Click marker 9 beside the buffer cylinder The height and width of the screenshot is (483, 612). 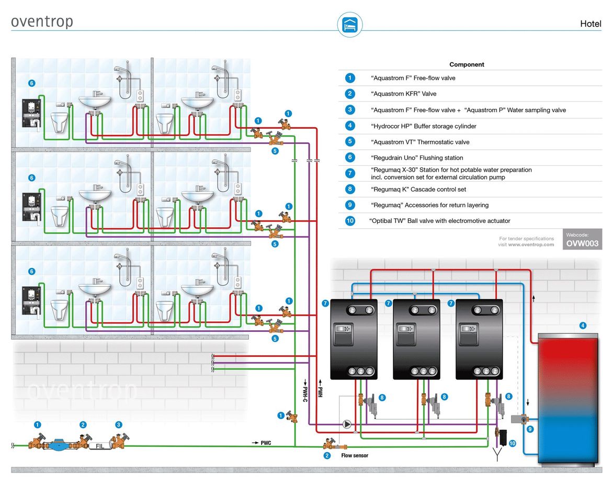530,429
